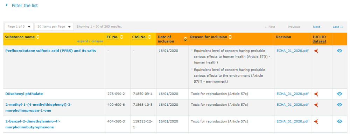Sort by CAS No. column

[x=149, y=37]
